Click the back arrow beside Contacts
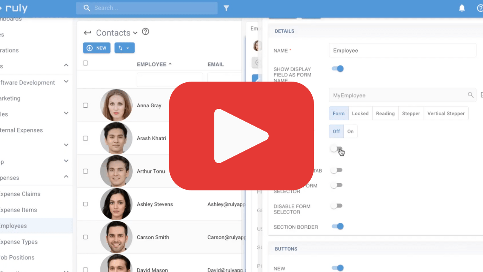Image resolution: width=483 pixels, height=272 pixels. (88, 33)
